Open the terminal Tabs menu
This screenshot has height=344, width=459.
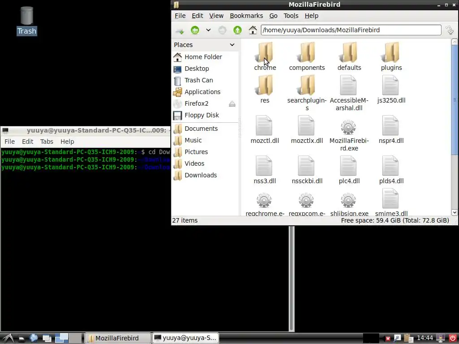[47, 142]
